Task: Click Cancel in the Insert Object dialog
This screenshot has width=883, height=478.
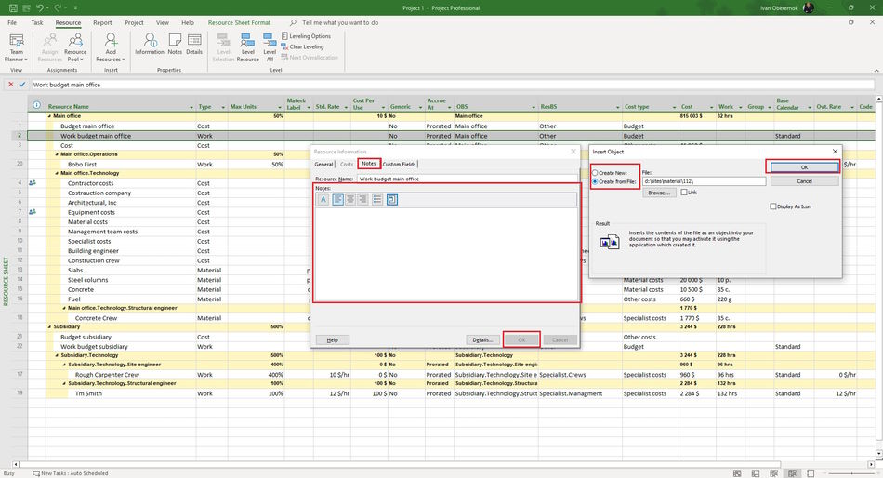Action: tap(804, 181)
